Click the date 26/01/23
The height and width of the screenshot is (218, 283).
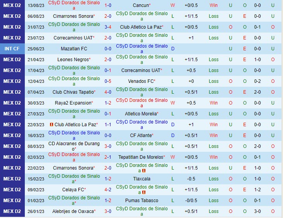point(36,211)
